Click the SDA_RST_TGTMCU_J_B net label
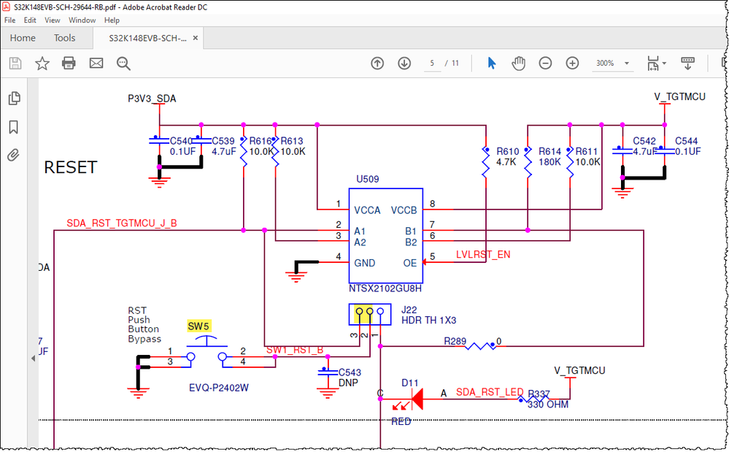 [x=122, y=223]
